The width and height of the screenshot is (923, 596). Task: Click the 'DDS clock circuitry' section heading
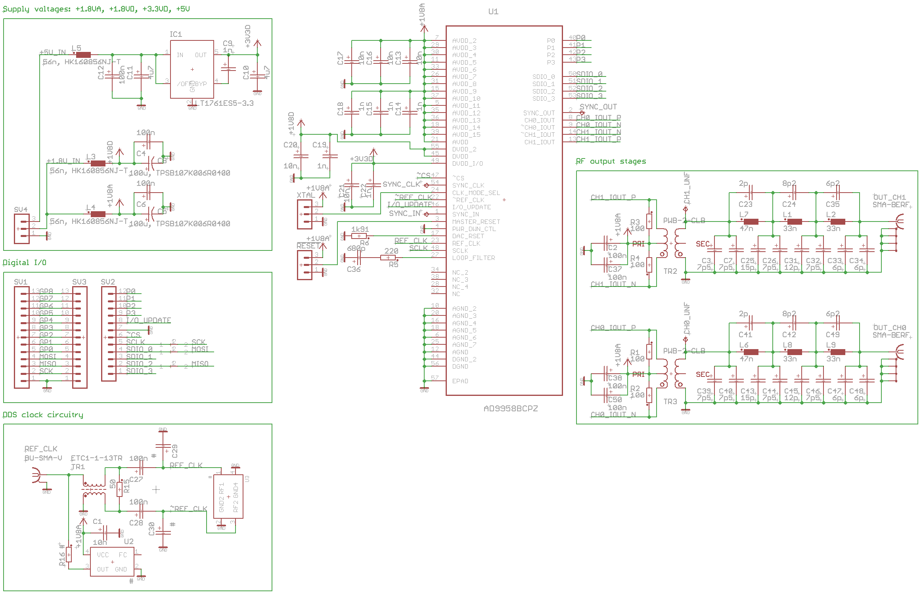tap(43, 415)
